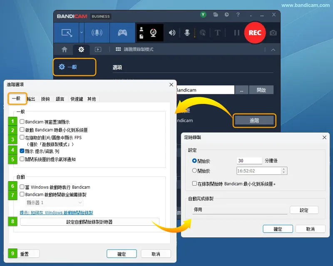Switch to 快速鍵 tab
This screenshot has height=266, width=333.
77,99
